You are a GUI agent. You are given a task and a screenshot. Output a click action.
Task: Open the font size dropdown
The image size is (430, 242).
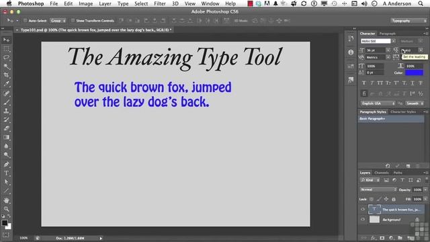[x=388, y=50]
